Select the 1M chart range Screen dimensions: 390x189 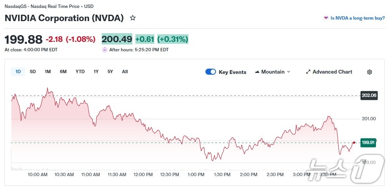click(x=48, y=72)
